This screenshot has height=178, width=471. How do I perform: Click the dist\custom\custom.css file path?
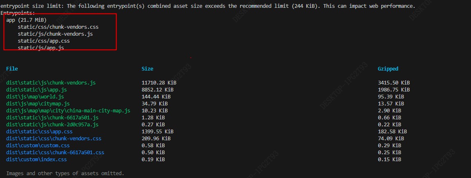pyautogui.click(x=38, y=146)
